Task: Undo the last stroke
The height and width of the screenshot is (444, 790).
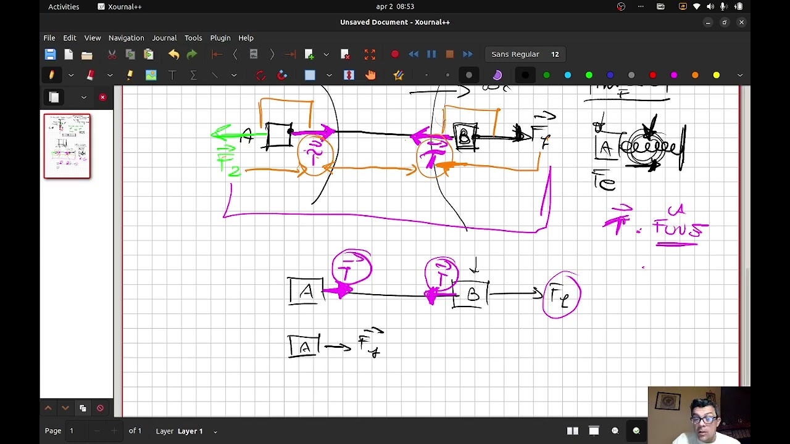Action: tap(173, 54)
